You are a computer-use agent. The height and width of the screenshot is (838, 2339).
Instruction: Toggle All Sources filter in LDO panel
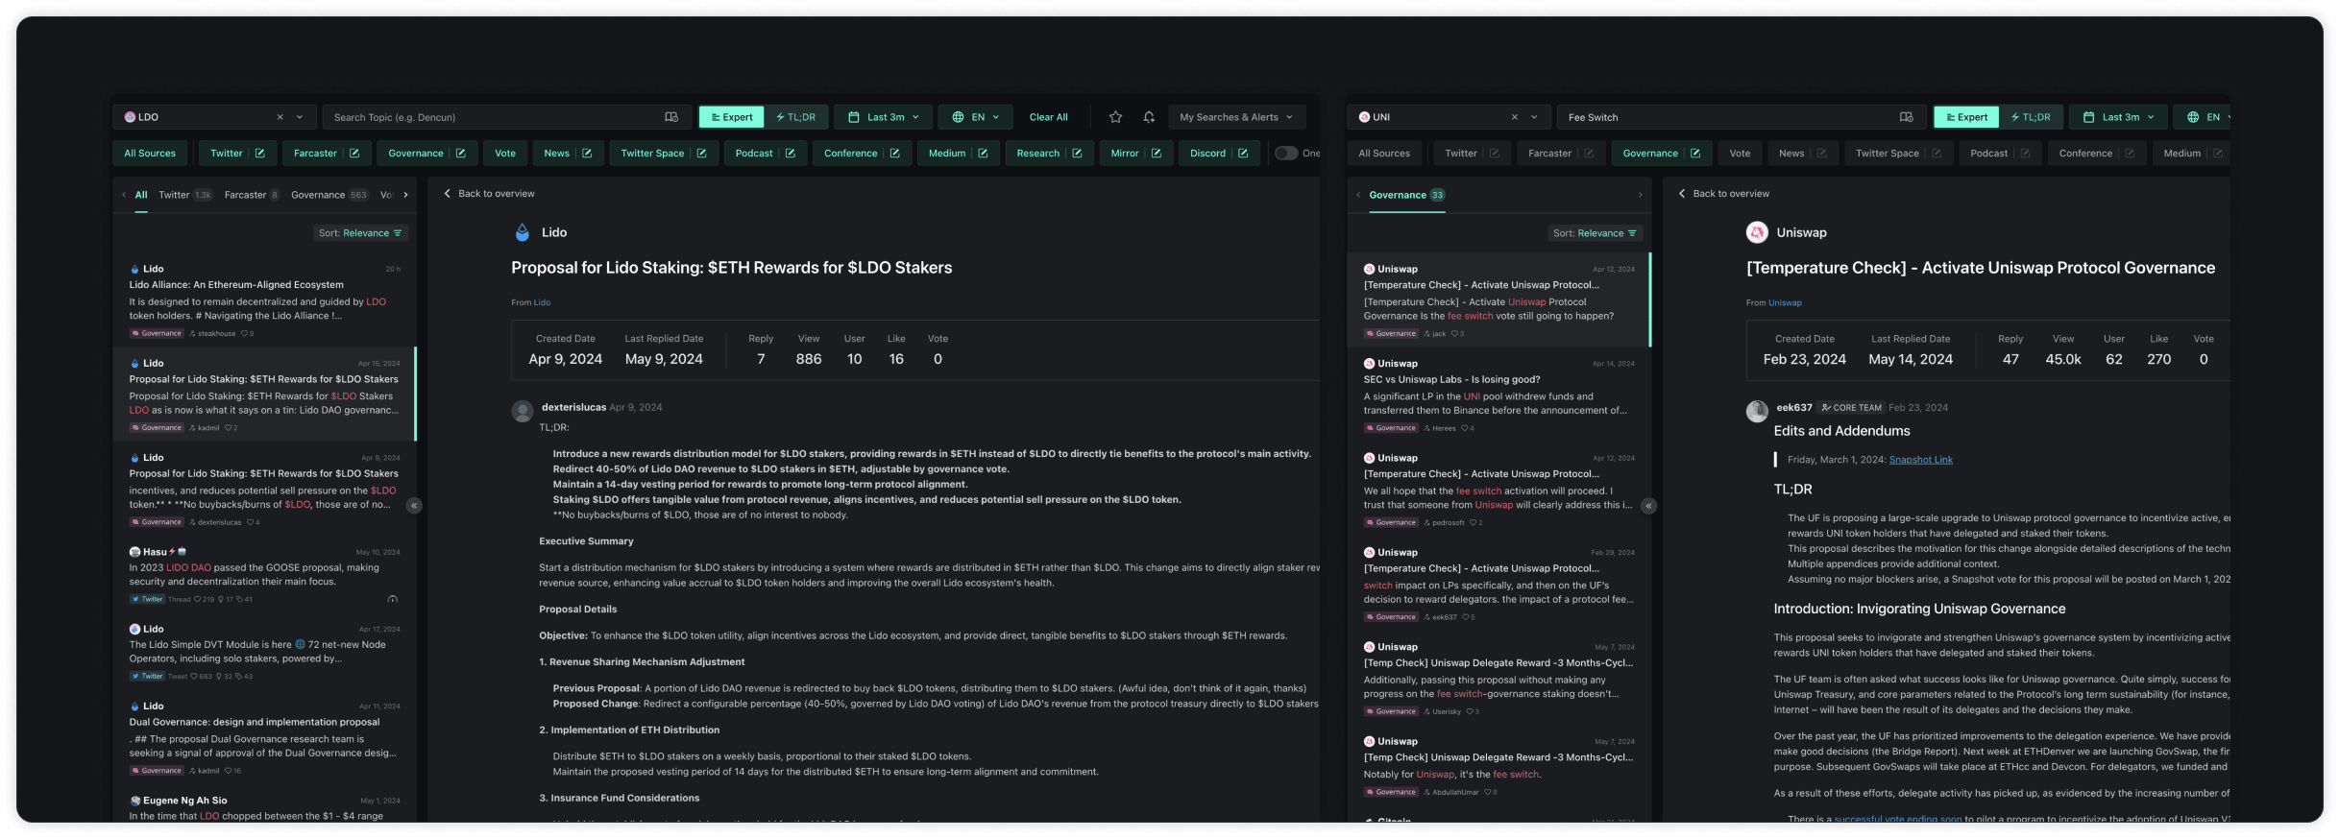coord(150,154)
